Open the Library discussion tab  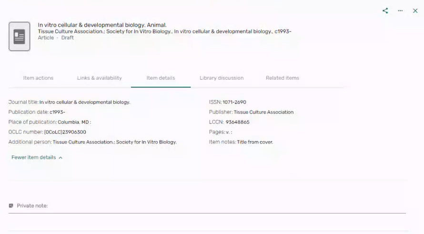tap(222, 78)
